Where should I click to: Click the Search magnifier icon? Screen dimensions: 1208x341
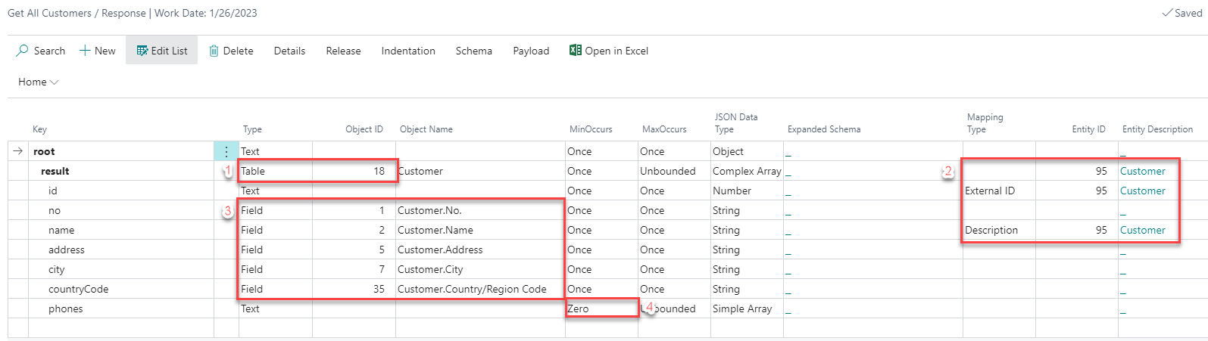[22, 51]
